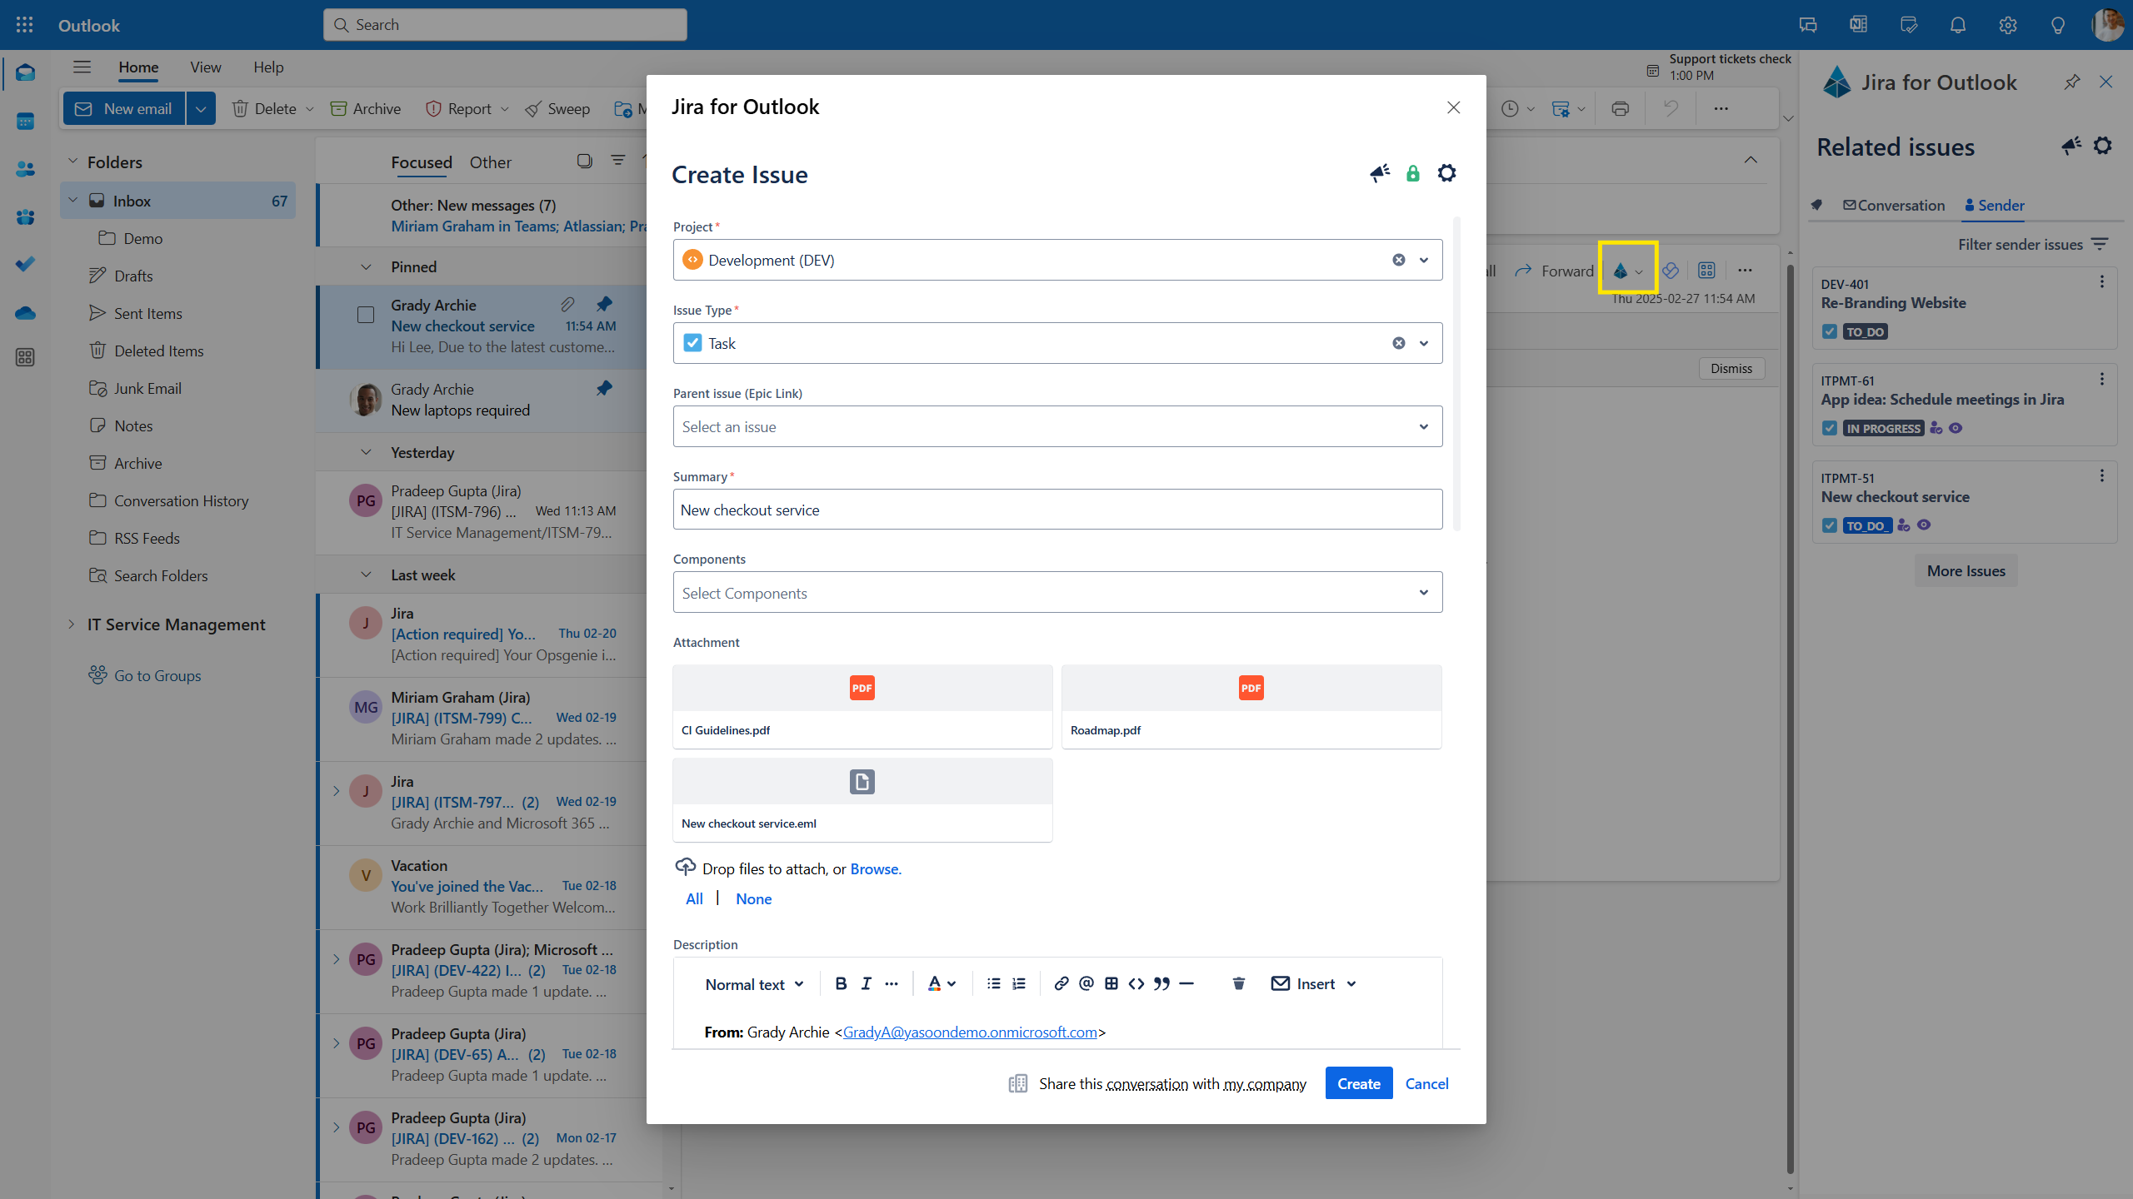The image size is (2133, 1199).
Task: Toggle the watch eye icon on ITPMT-51
Action: tap(1925, 525)
